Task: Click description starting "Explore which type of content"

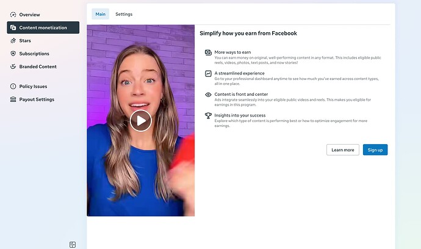Action: 291,123
